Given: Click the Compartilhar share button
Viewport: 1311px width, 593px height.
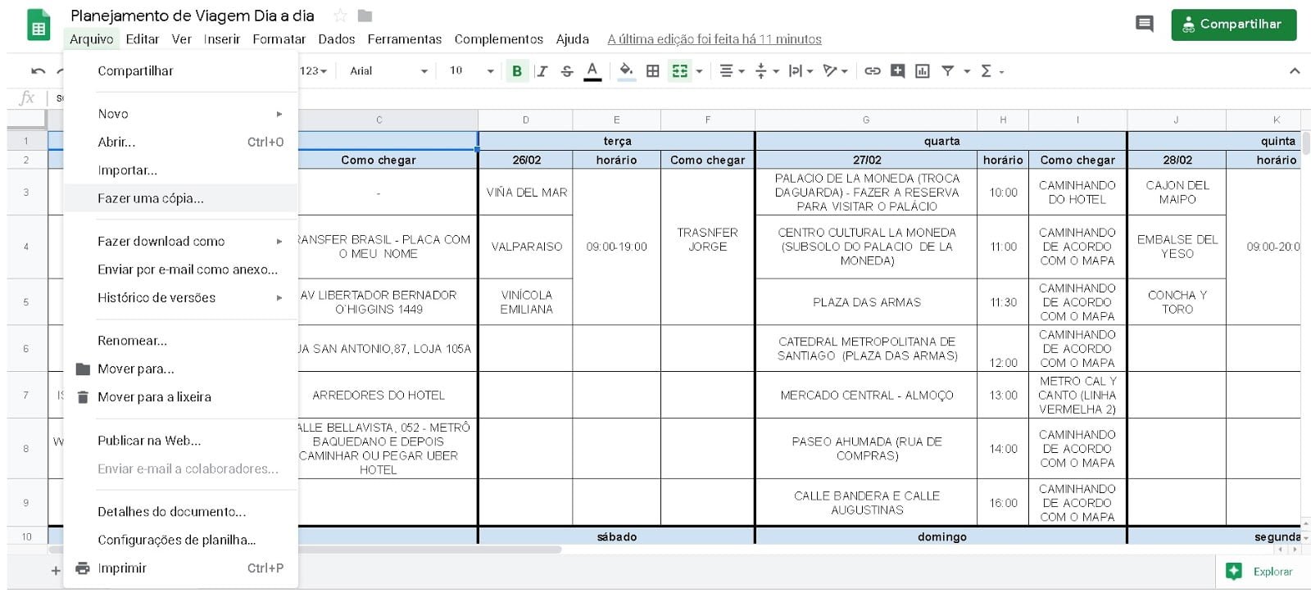Looking at the screenshot, I should click(1233, 25).
